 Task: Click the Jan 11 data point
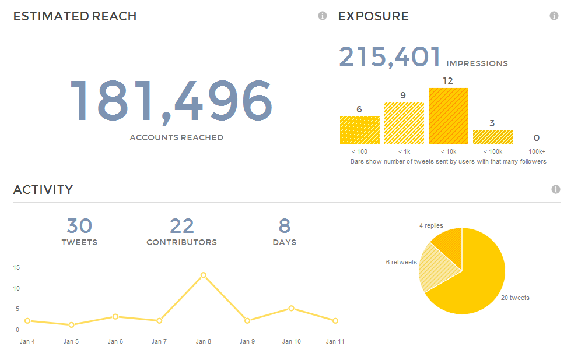[335, 320]
